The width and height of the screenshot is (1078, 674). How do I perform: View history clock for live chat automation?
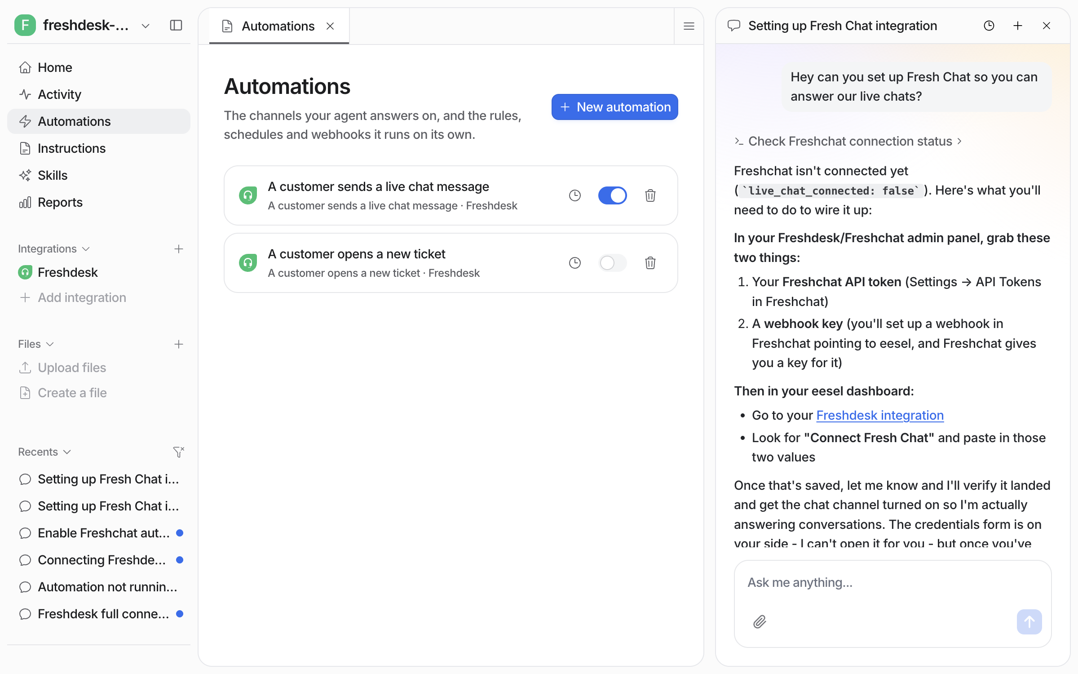click(x=575, y=195)
